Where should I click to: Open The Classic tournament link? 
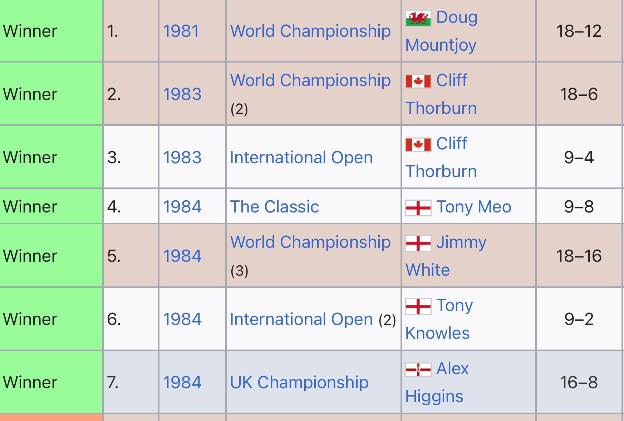pyautogui.click(x=275, y=206)
